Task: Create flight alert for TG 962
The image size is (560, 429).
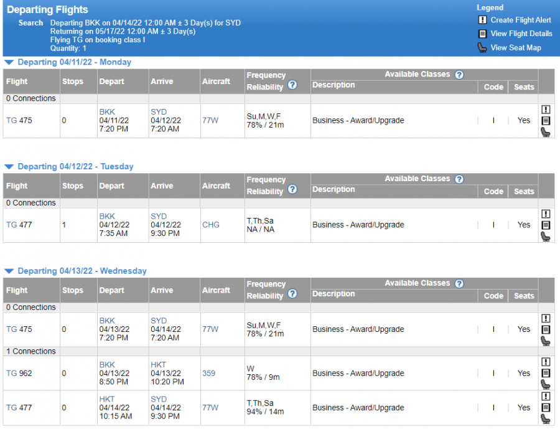Action: click(546, 362)
